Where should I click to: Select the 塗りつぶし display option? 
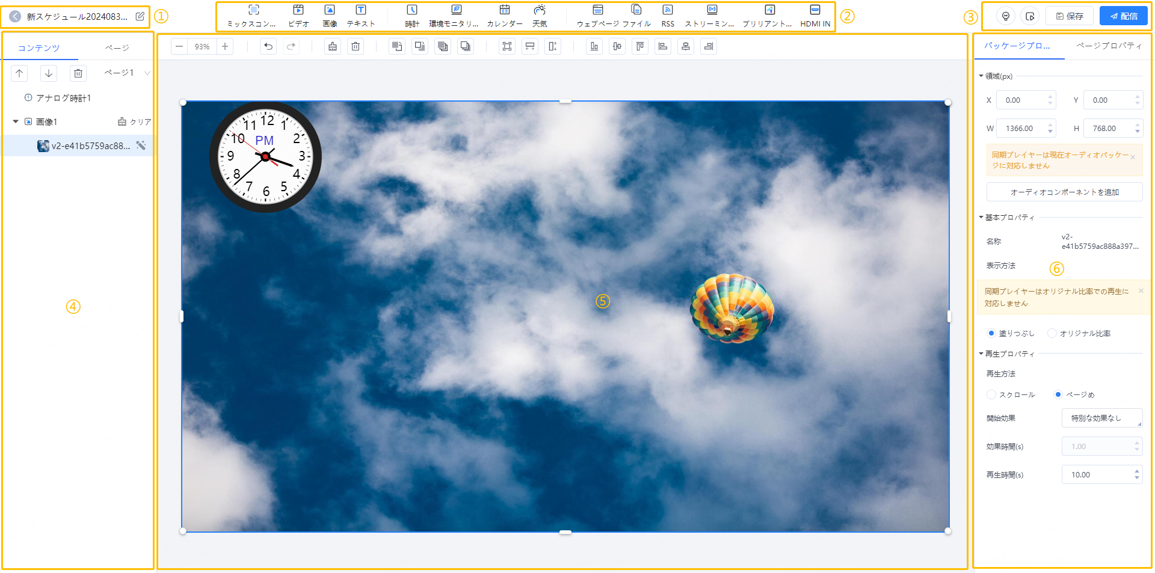pos(991,333)
